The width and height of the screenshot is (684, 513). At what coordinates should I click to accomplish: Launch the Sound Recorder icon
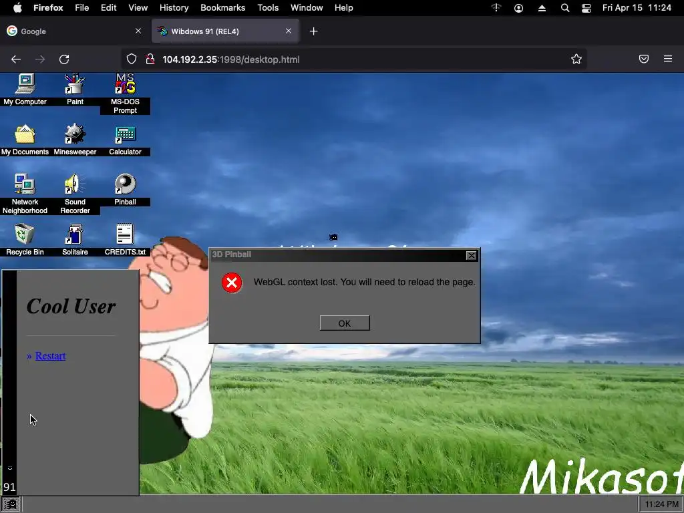[x=75, y=194]
